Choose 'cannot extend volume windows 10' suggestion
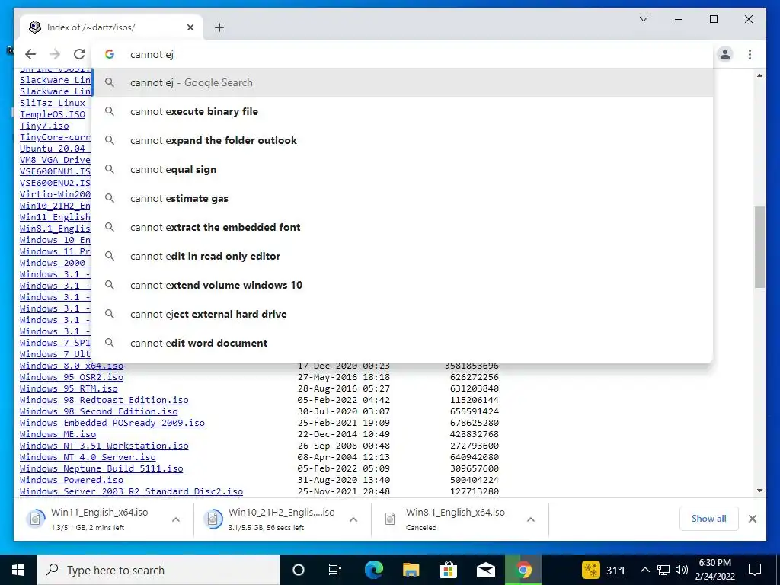This screenshot has width=780, height=585. [x=402, y=285]
